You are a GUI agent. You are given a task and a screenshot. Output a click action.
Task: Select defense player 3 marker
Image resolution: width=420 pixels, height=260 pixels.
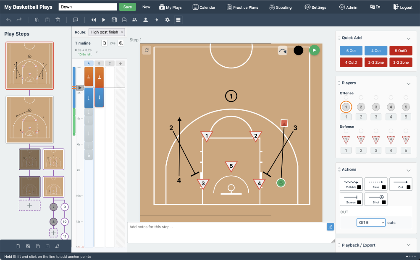(x=376, y=138)
